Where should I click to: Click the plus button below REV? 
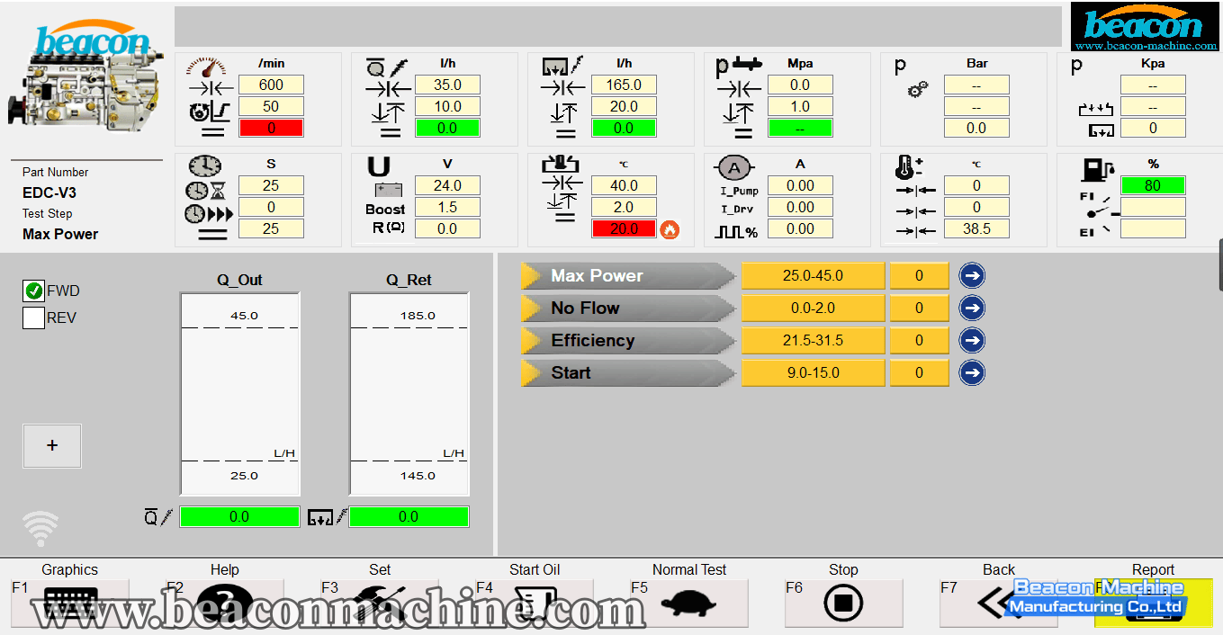pos(52,446)
